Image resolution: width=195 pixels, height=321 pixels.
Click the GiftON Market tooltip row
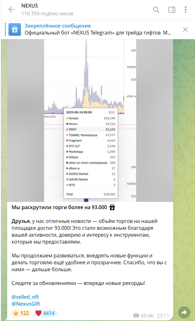91,179
